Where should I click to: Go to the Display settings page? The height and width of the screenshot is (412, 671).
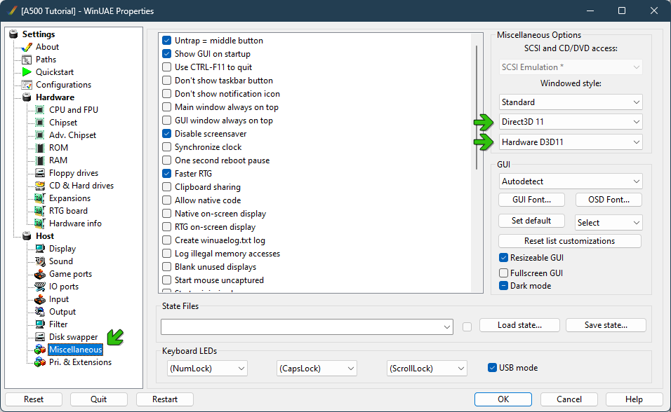tap(62, 249)
